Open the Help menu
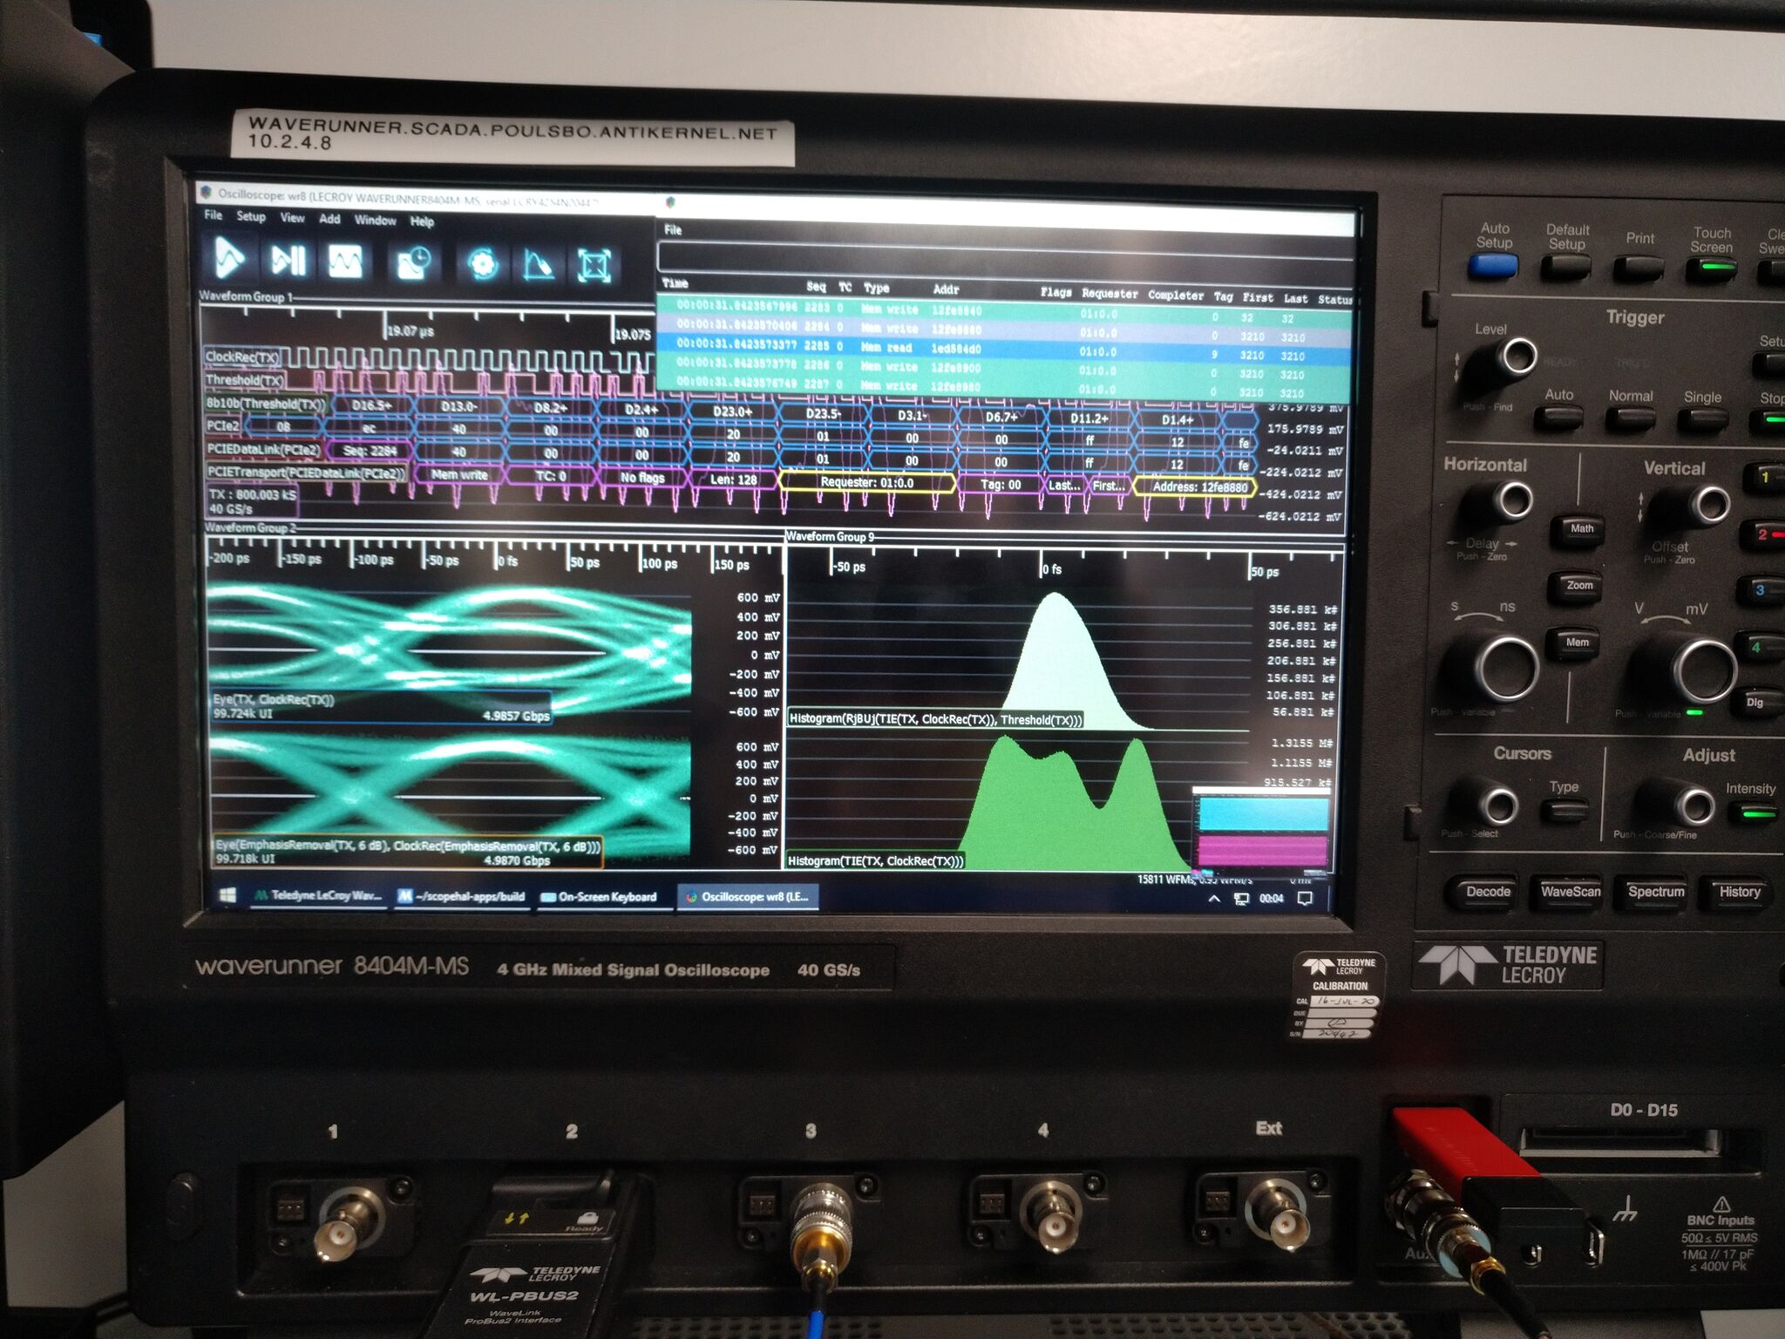This screenshot has width=1785, height=1339. click(x=422, y=221)
